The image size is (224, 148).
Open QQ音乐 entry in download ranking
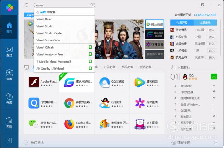coord(185,110)
